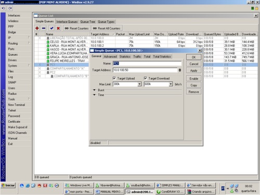Click the Redo arrow in the WinBox toolbar
This screenshot has width=260, height=195.
pos(10,8)
